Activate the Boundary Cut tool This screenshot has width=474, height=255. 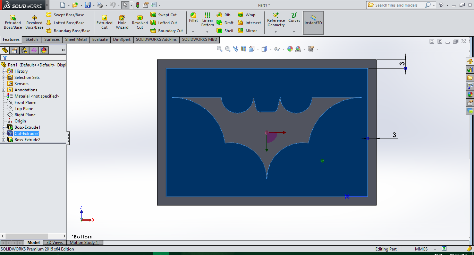click(167, 31)
